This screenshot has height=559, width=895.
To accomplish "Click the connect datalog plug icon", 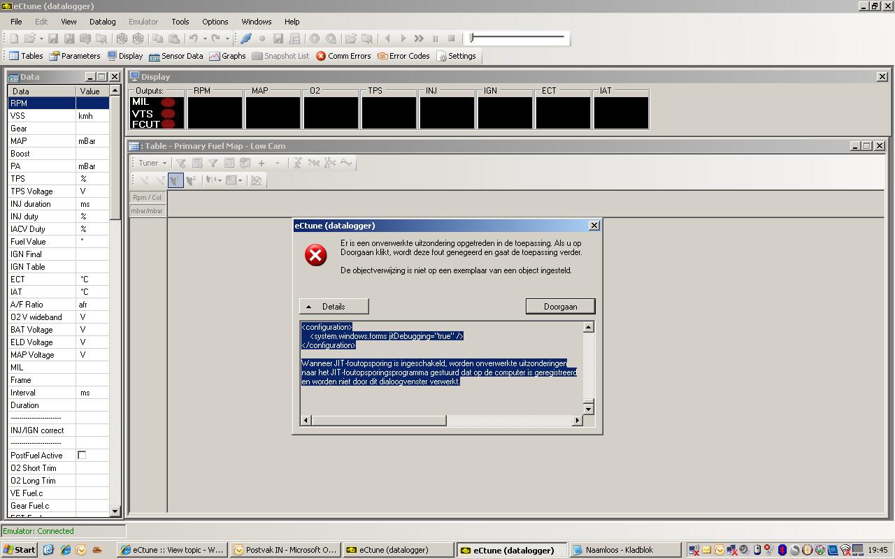I will pos(246,38).
